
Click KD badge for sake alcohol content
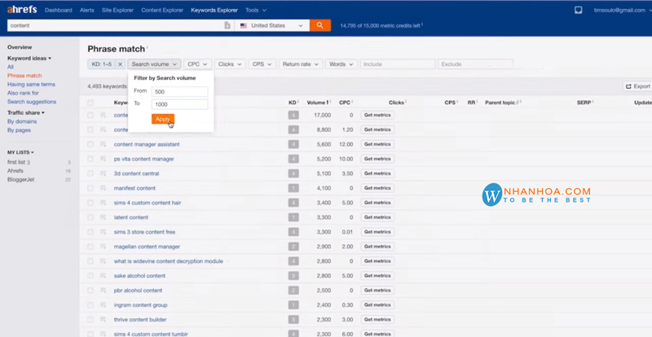tap(293, 276)
